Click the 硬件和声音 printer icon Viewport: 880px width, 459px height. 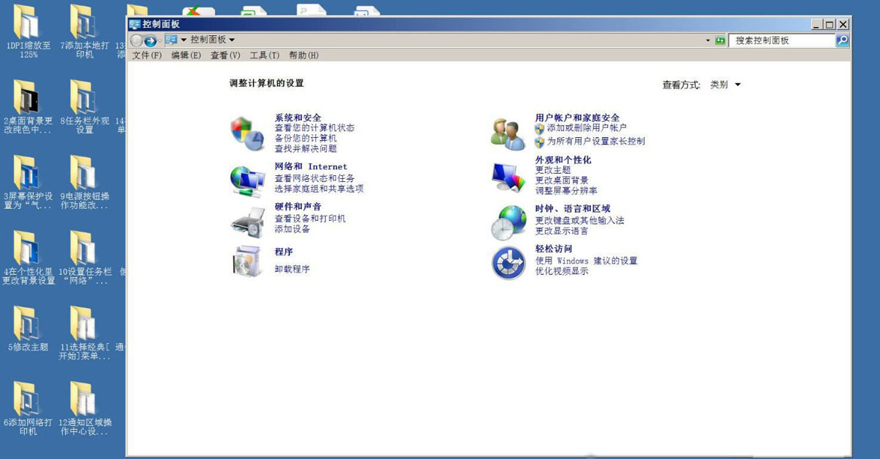coord(249,218)
